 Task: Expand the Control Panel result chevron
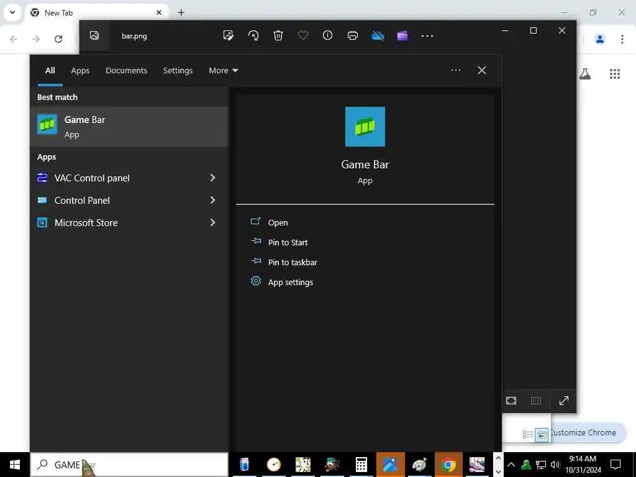click(x=212, y=200)
